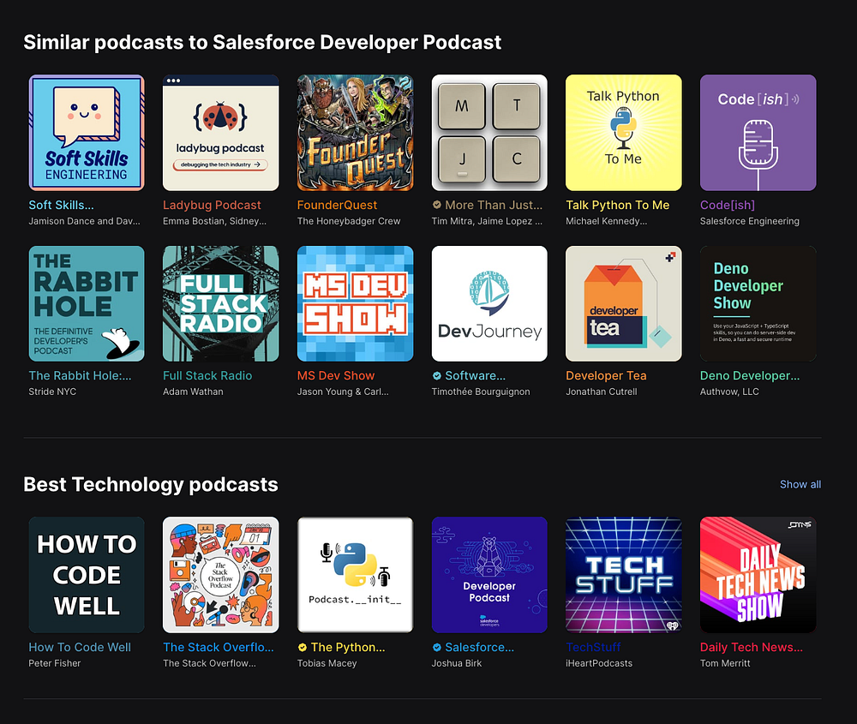Open the Talk Python To Me title link
This screenshot has width=857, height=724.
click(x=618, y=205)
